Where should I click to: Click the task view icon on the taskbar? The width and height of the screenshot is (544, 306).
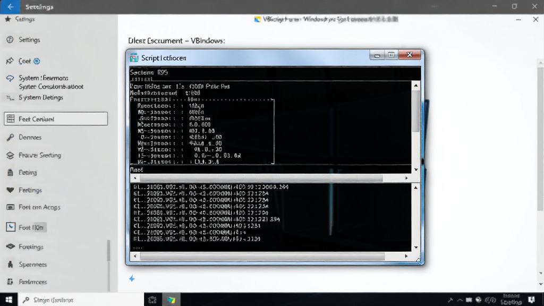[x=152, y=300]
